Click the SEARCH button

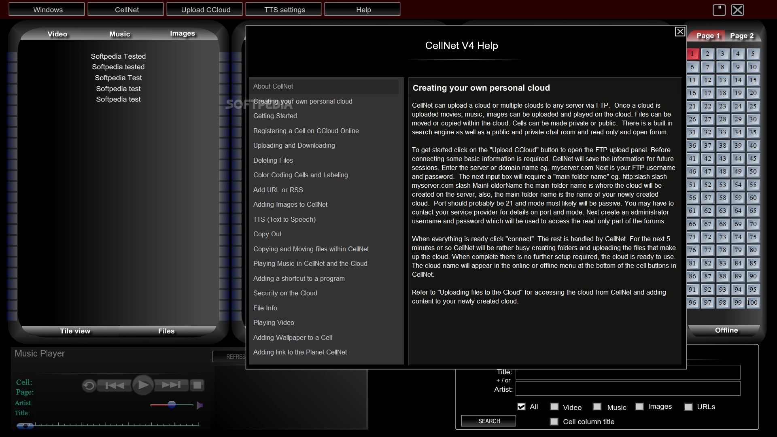point(488,421)
